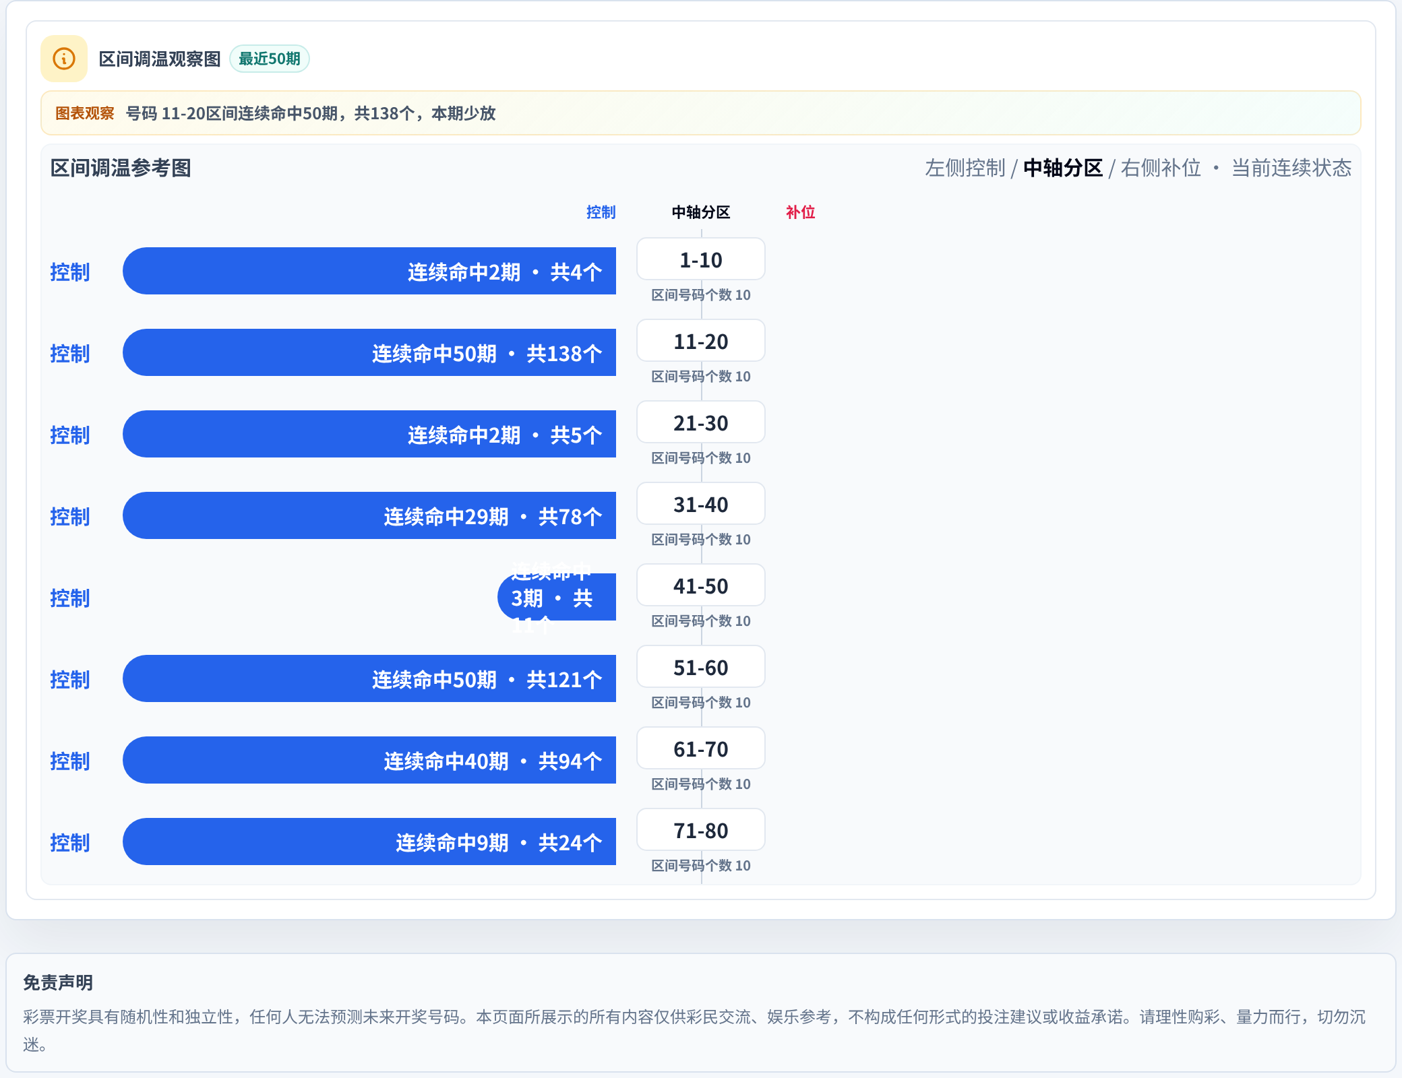The height and width of the screenshot is (1078, 1402).
Task: Select the 51-60 interval box
Action: click(701, 667)
